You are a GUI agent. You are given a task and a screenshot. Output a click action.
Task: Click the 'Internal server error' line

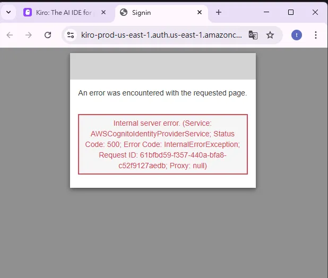point(162,123)
